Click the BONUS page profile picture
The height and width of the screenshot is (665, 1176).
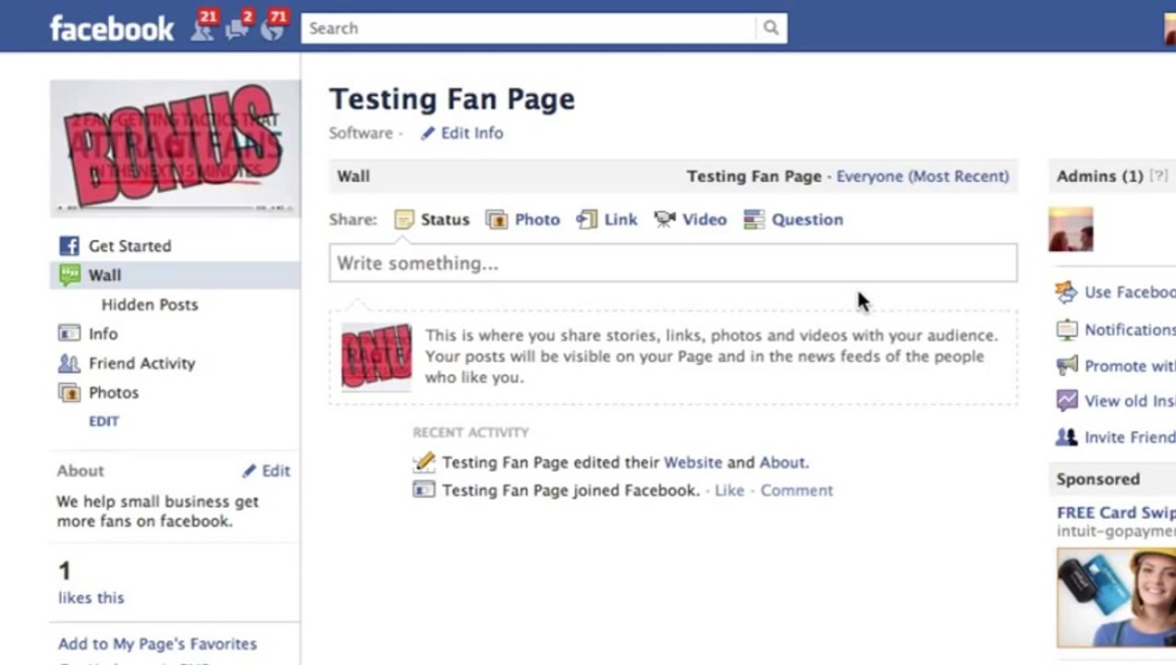(175, 148)
